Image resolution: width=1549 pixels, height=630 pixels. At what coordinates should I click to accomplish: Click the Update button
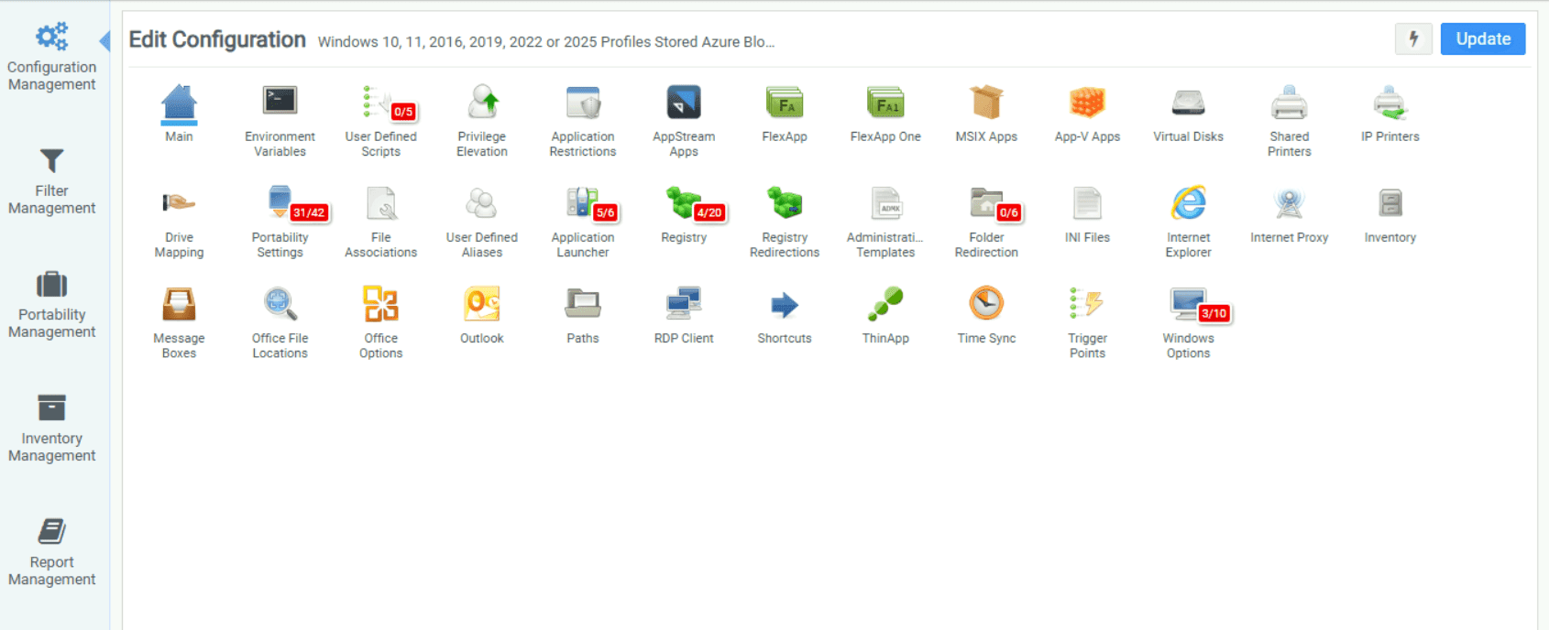click(1482, 39)
